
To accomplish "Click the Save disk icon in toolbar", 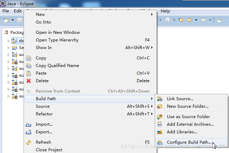I will click(19, 20).
